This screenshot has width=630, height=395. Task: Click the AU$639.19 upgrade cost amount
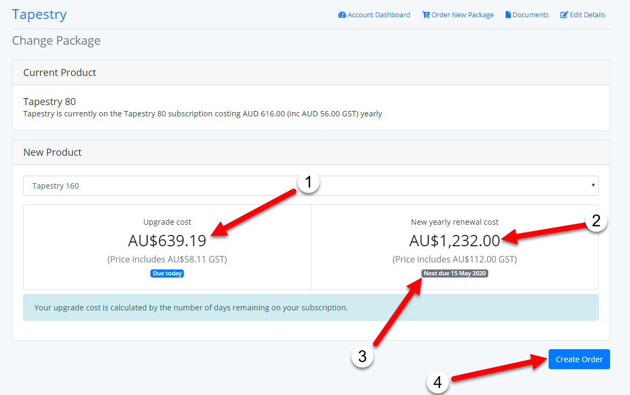[167, 240]
